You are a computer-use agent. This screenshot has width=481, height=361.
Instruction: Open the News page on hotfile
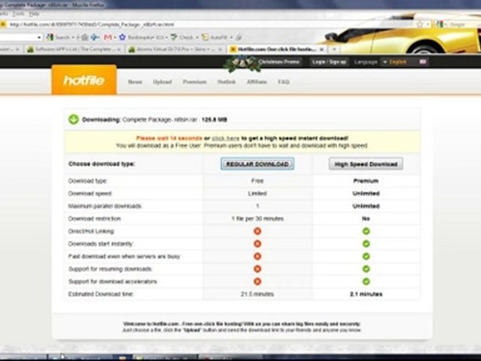135,82
